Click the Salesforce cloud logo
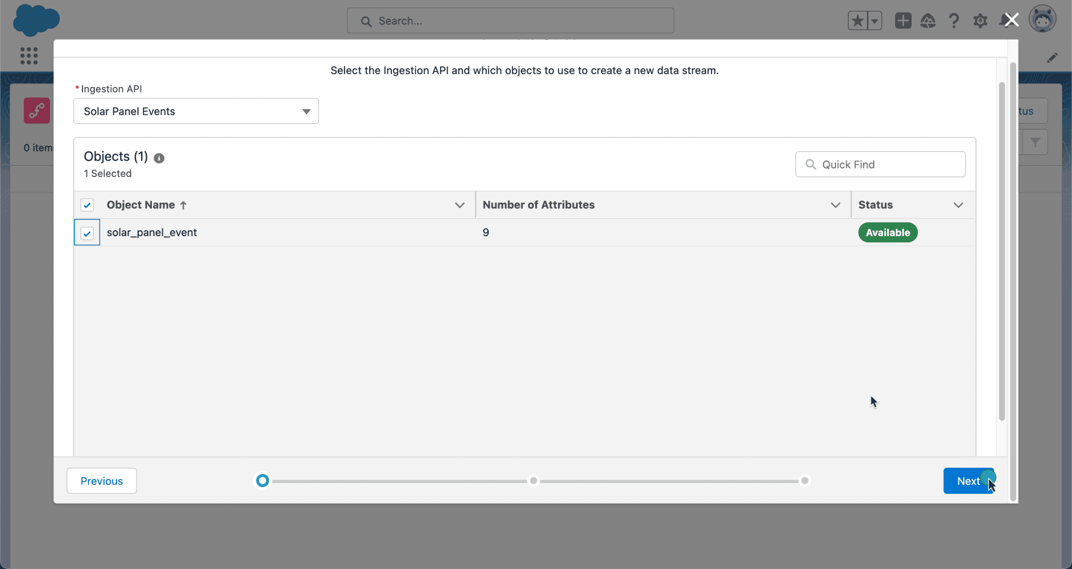 tap(36, 20)
